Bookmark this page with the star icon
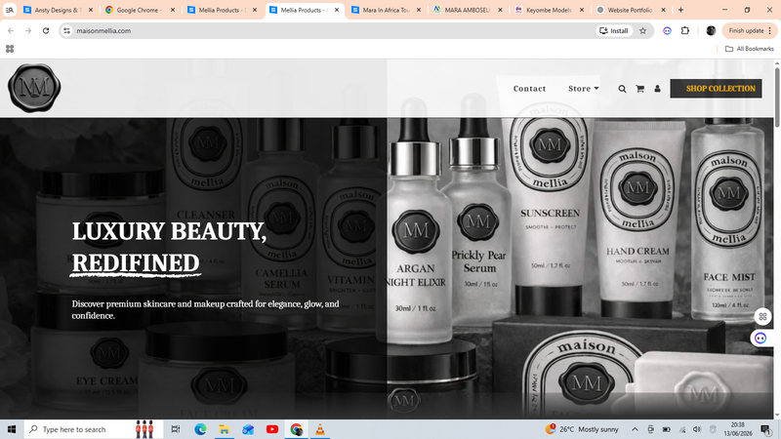Image resolution: width=781 pixels, height=439 pixels. click(x=643, y=31)
